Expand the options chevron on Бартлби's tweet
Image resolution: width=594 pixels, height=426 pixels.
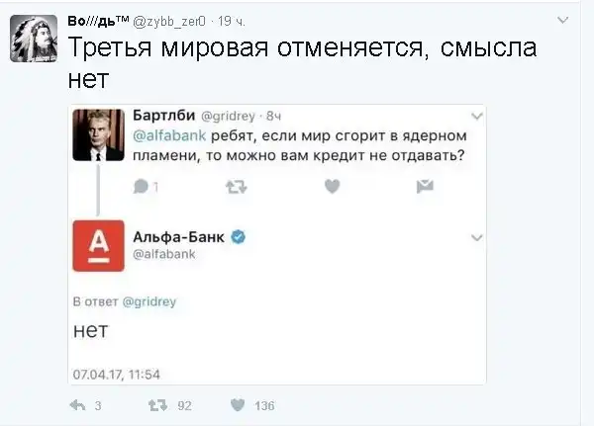(x=476, y=115)
